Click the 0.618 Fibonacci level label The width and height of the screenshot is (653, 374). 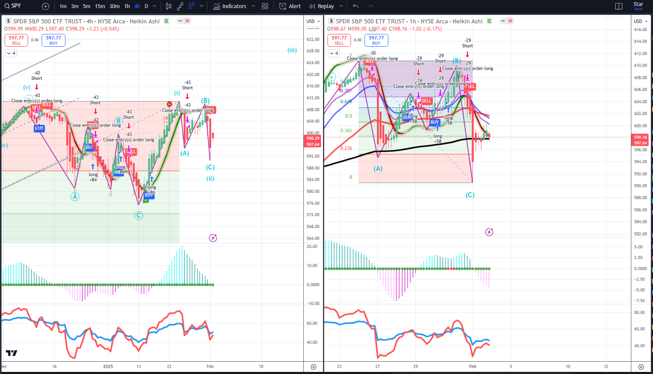[346, 101]
